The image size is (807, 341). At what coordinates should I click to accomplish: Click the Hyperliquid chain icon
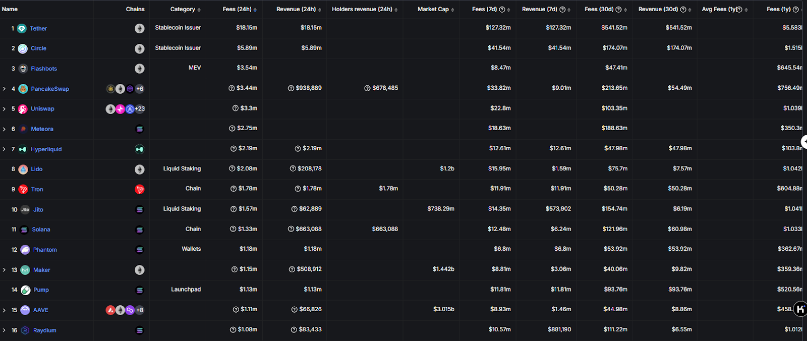tap(140, 149)
